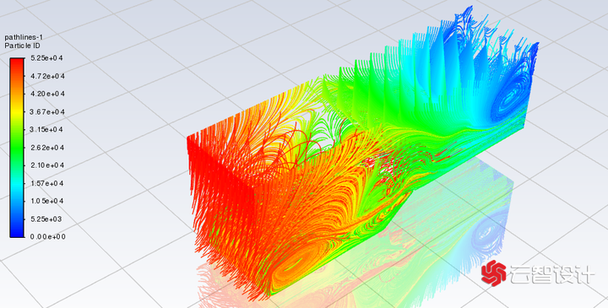Click the 5.25e+04 maximum legend value
This screenshot has height=308, width=608.
46,58
